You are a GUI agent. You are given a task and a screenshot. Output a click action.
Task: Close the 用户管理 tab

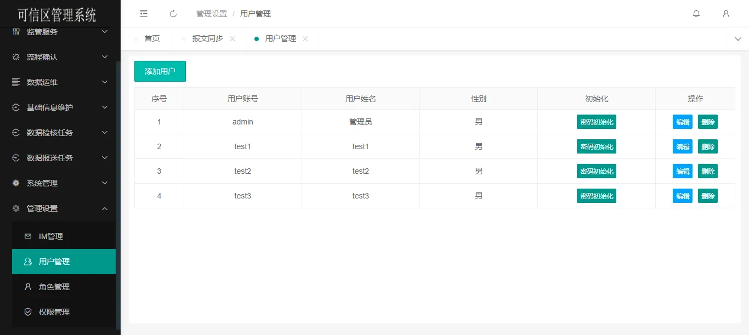pos(305,39)
